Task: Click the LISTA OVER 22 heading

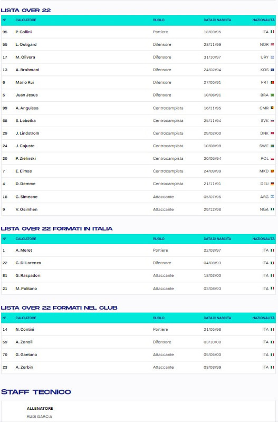Action: point(25,10)
